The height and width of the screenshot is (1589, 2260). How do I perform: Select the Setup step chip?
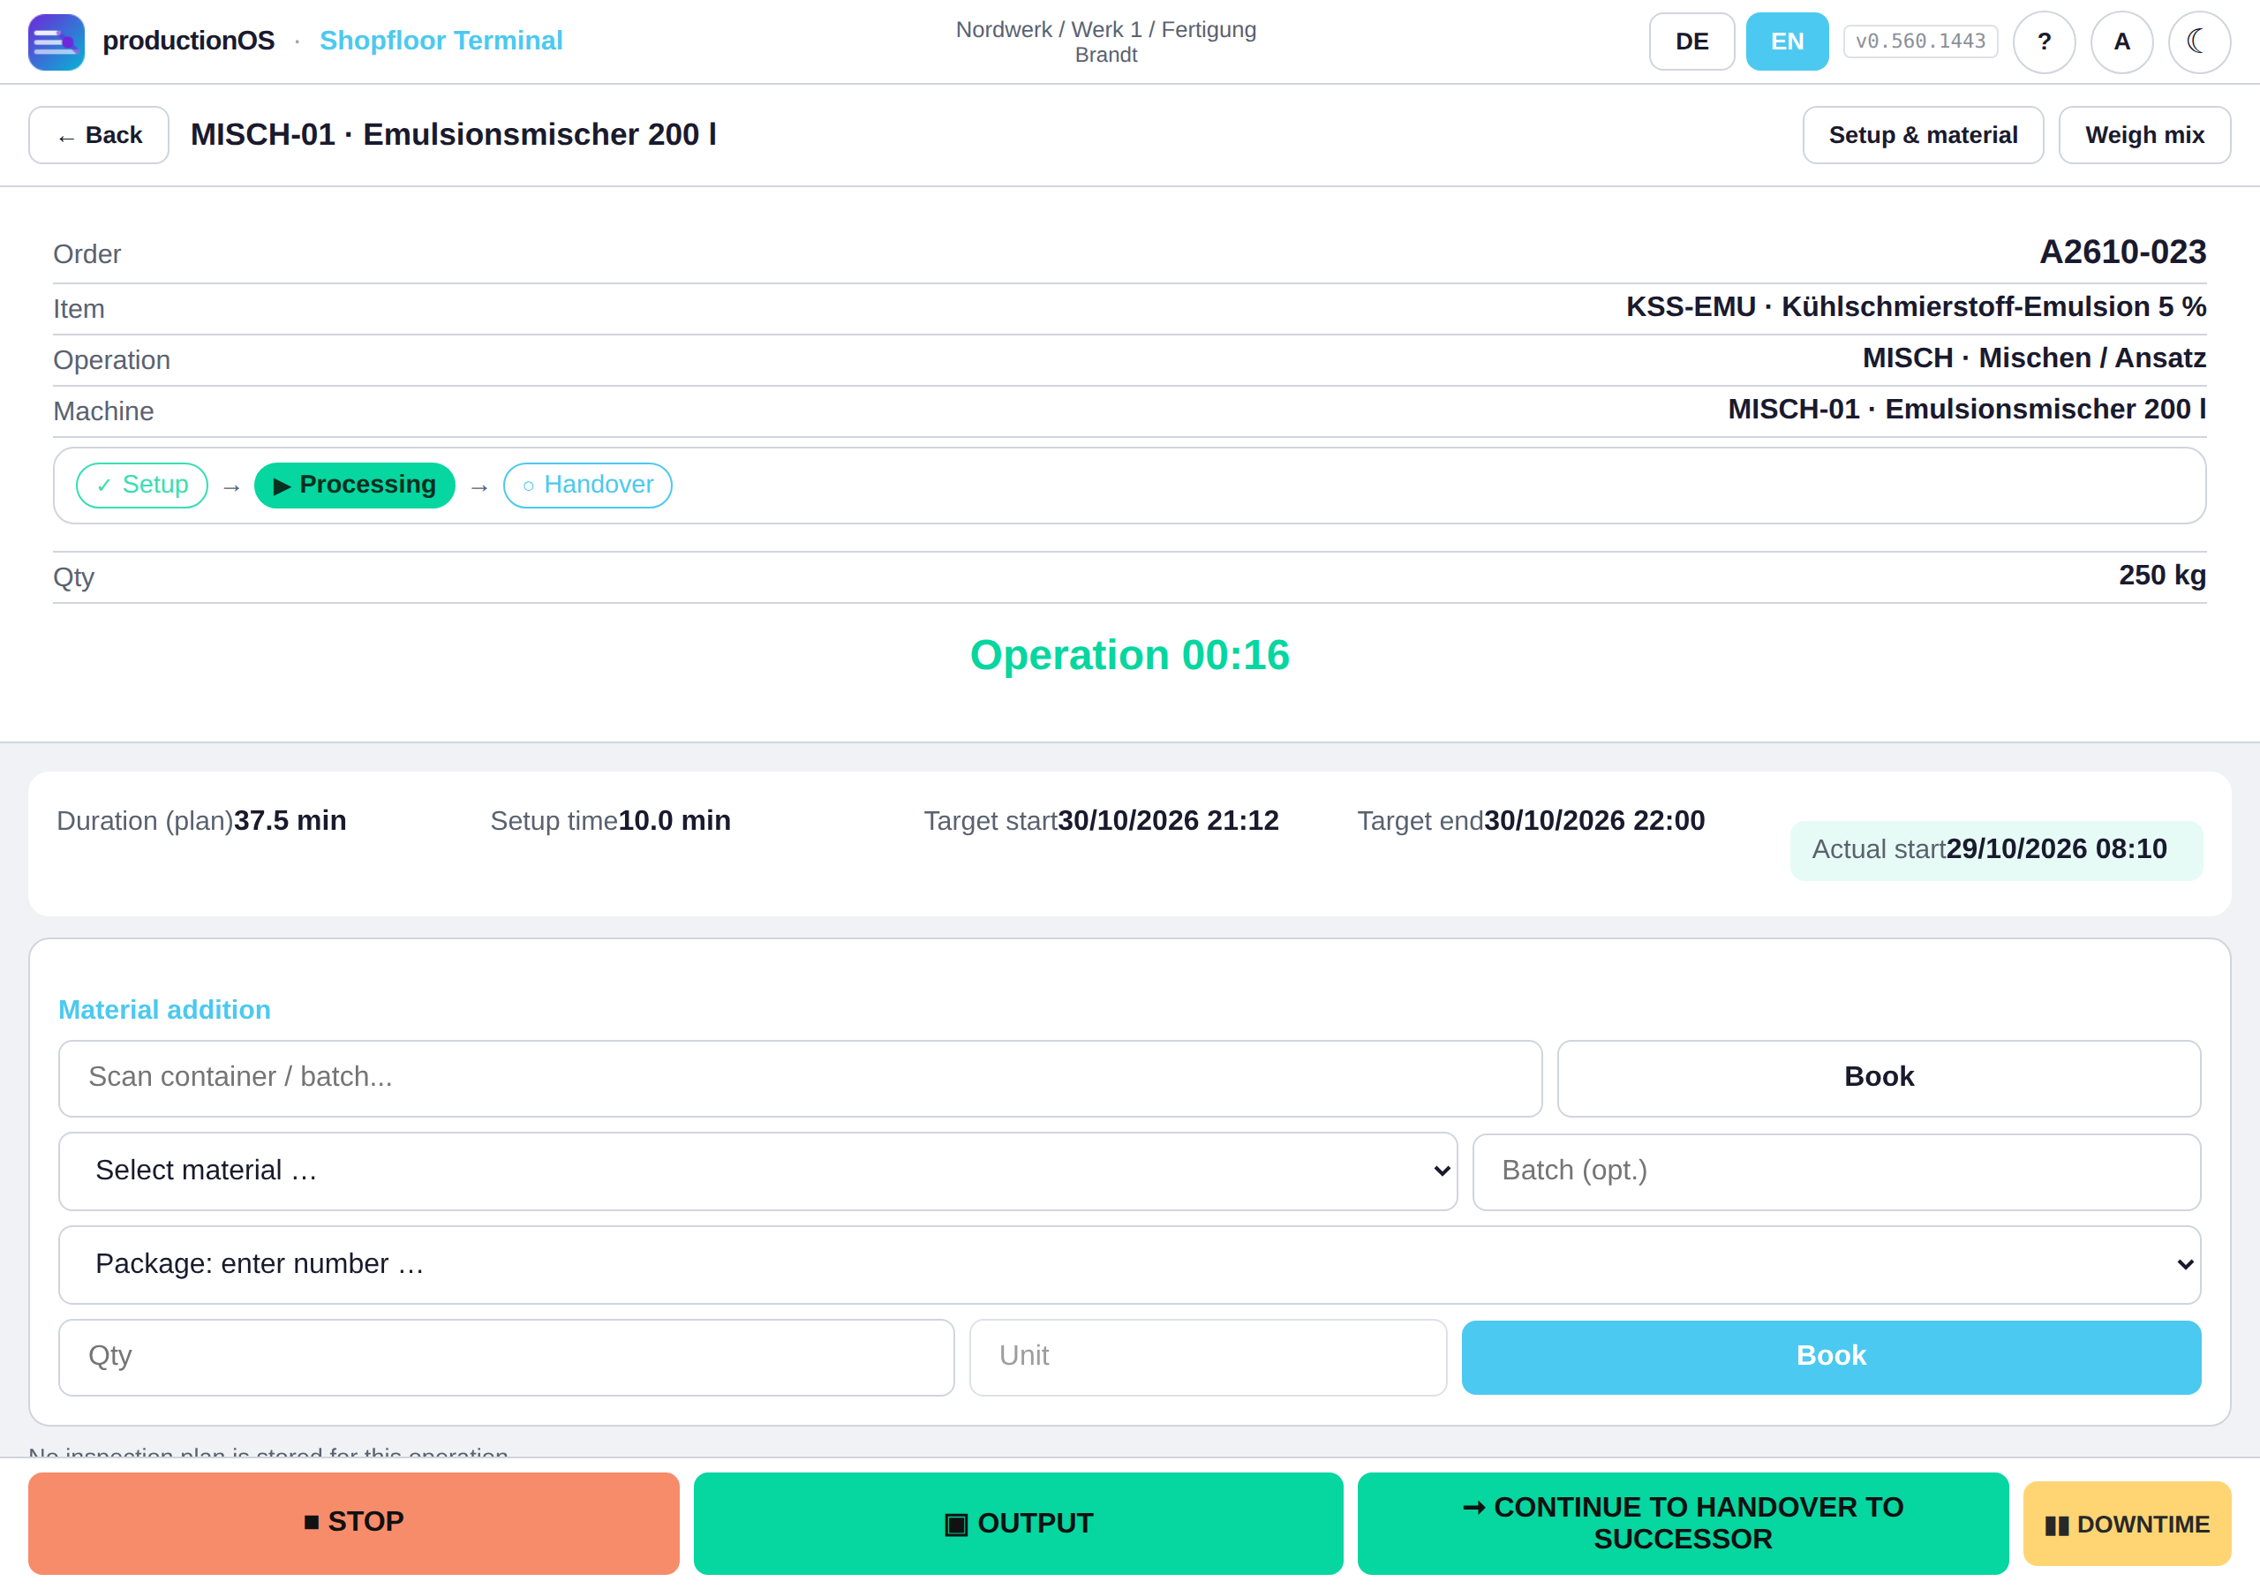pos(142,486)
